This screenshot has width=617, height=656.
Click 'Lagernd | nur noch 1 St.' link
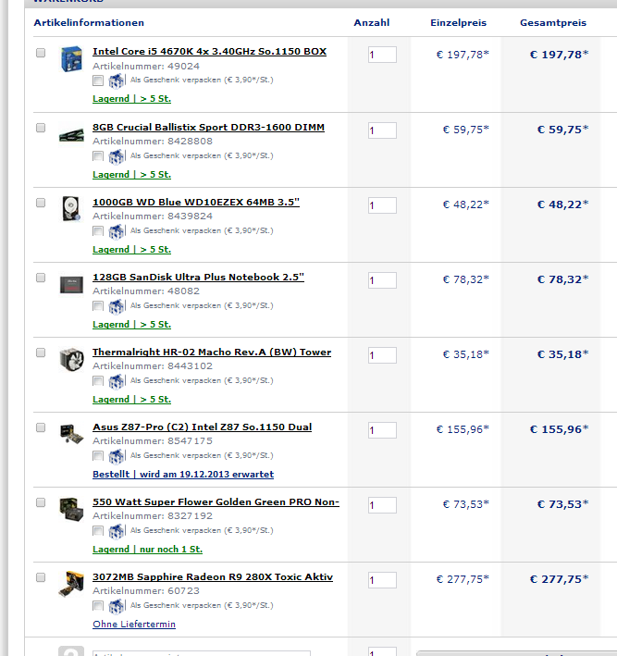147,549
